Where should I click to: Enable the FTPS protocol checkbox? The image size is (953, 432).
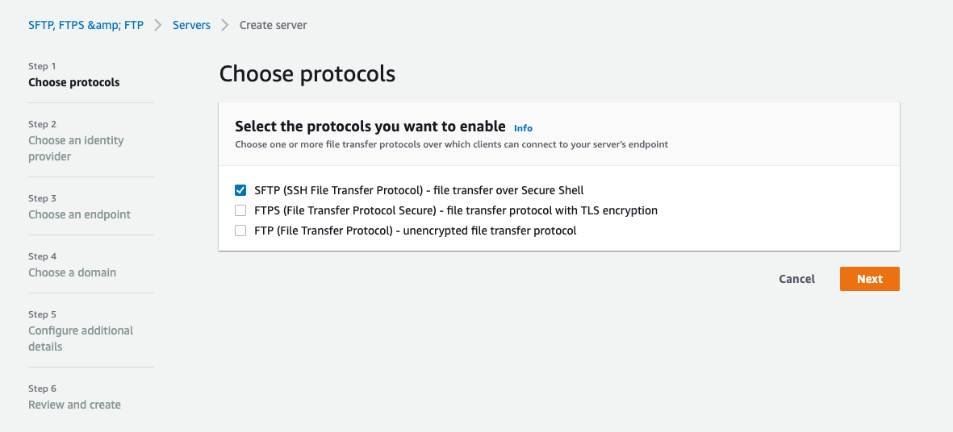point(240,210)
